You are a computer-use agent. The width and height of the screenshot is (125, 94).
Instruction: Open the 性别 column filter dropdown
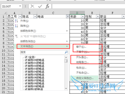tap(98, 17)
